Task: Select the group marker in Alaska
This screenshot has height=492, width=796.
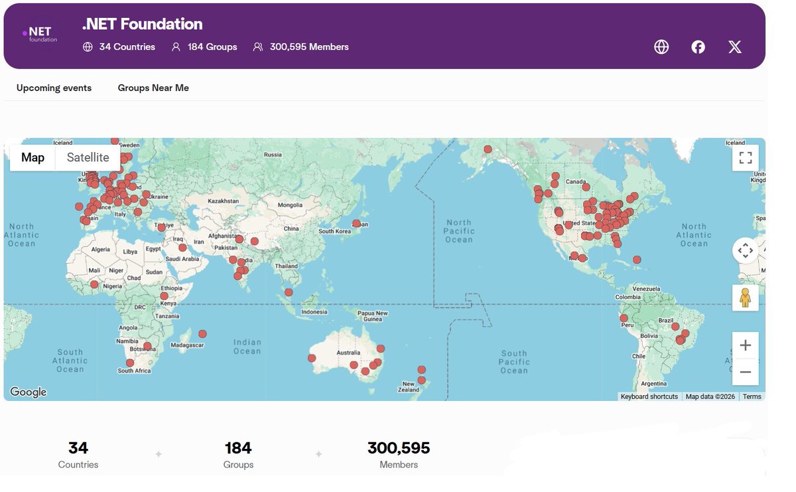Action: [x=488, y=149]
